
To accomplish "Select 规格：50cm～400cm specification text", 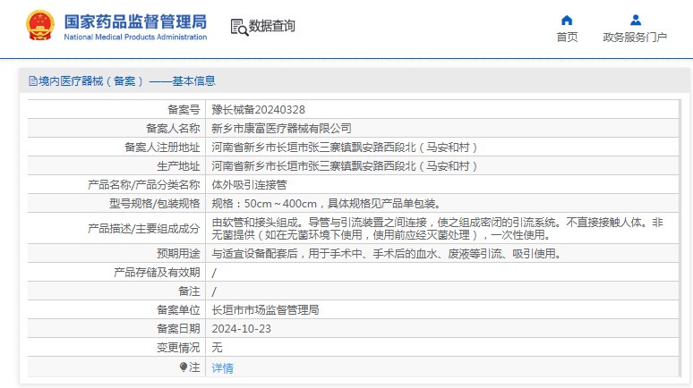I will (326, 204).
